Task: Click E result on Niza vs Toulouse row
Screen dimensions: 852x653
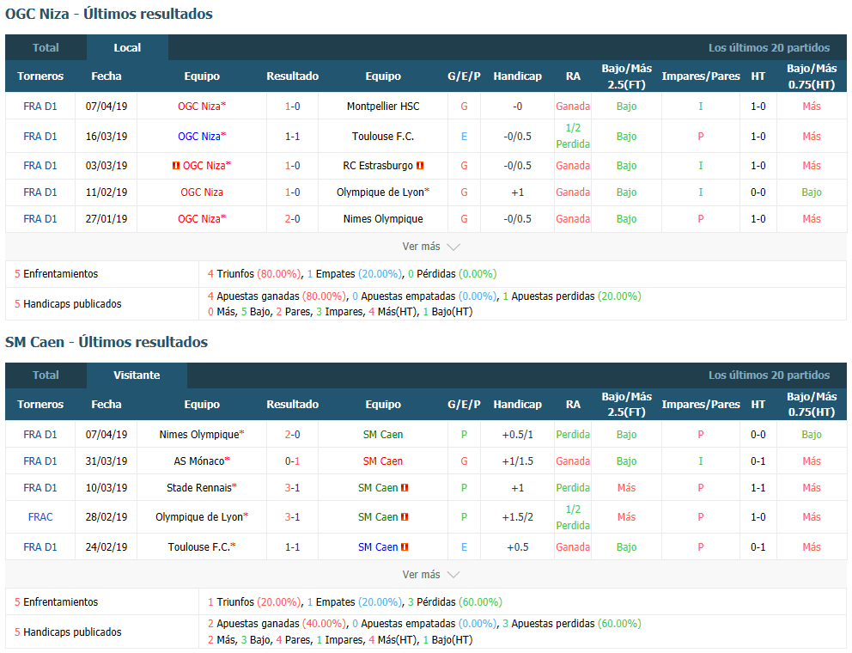Action: pyautogui.click(x=464, y=137)
